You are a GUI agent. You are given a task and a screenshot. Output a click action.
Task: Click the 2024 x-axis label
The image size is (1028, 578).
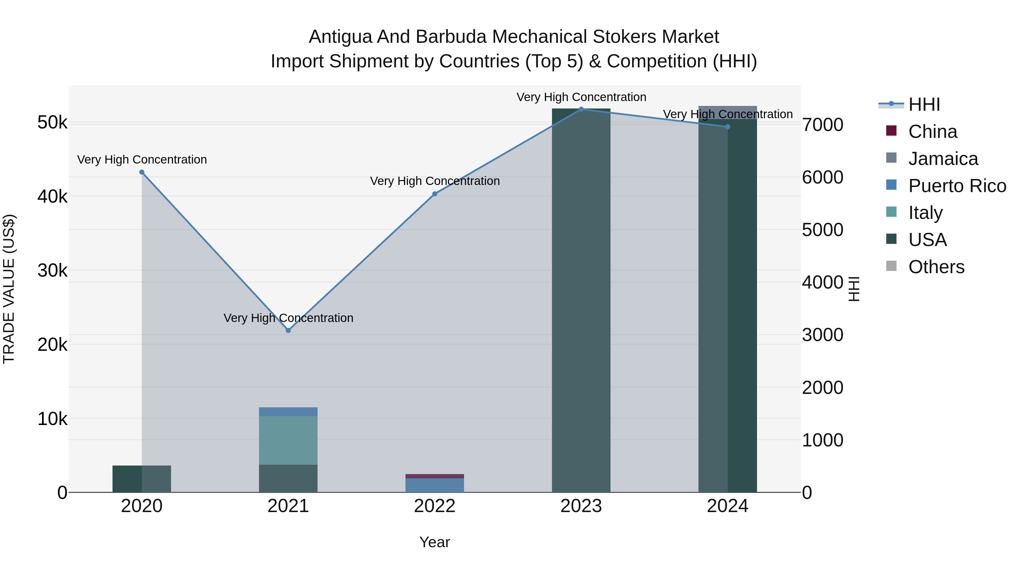[728, 506]
